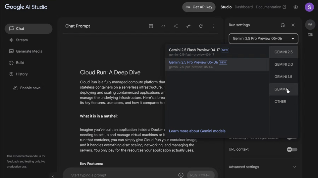Screen dimensions: 318x178
Task: Select the GEMMA model category
Action: [284, 89]
